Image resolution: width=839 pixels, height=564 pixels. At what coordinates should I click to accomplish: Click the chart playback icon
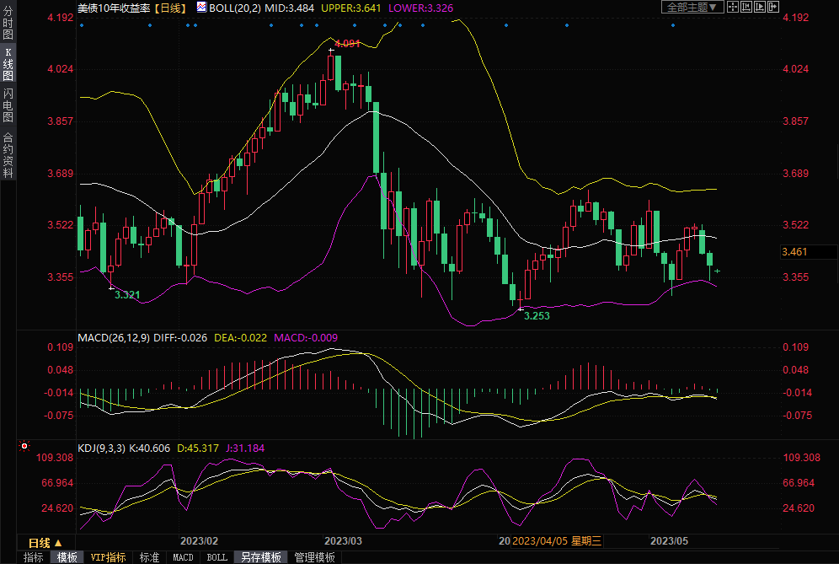pos(761,7)
